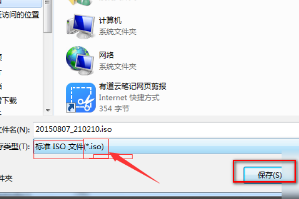Click the 354 字节 file size text
Viewport: 299px width, 199px height.
(114, 109)
